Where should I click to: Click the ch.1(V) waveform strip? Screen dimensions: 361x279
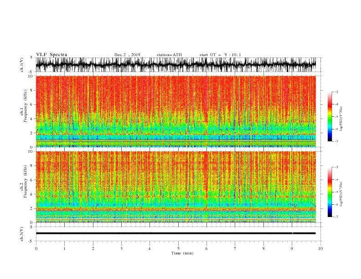176,65
